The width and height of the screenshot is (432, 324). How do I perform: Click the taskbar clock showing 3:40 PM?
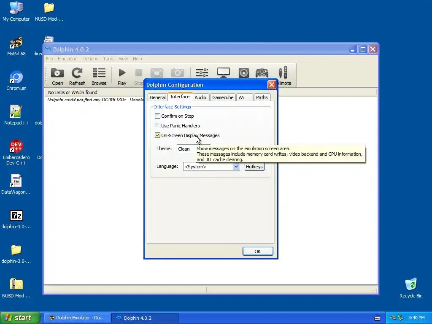[x=416, y=318]
